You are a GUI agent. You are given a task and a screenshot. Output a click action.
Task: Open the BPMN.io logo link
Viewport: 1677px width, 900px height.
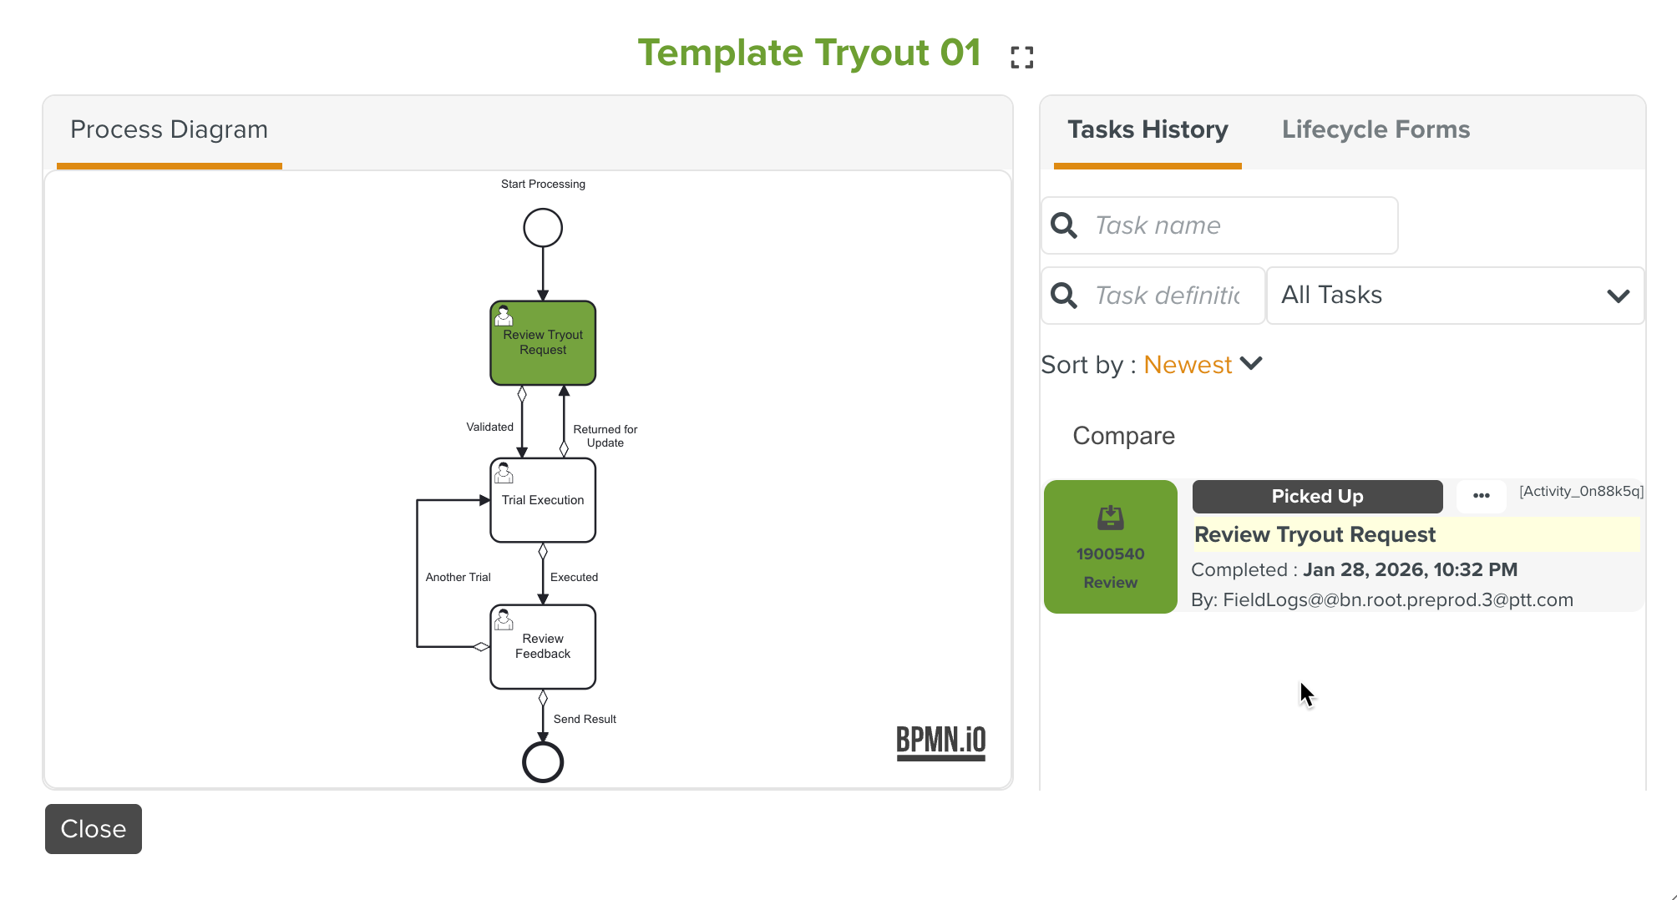(x=940, y=741)
